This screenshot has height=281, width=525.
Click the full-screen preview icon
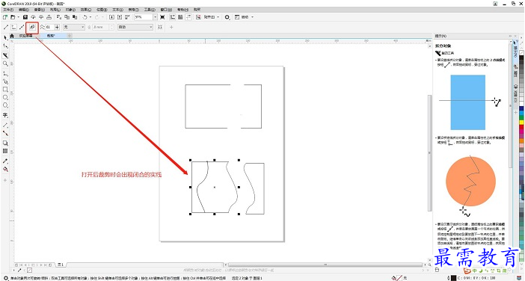(x=163, y=16)
